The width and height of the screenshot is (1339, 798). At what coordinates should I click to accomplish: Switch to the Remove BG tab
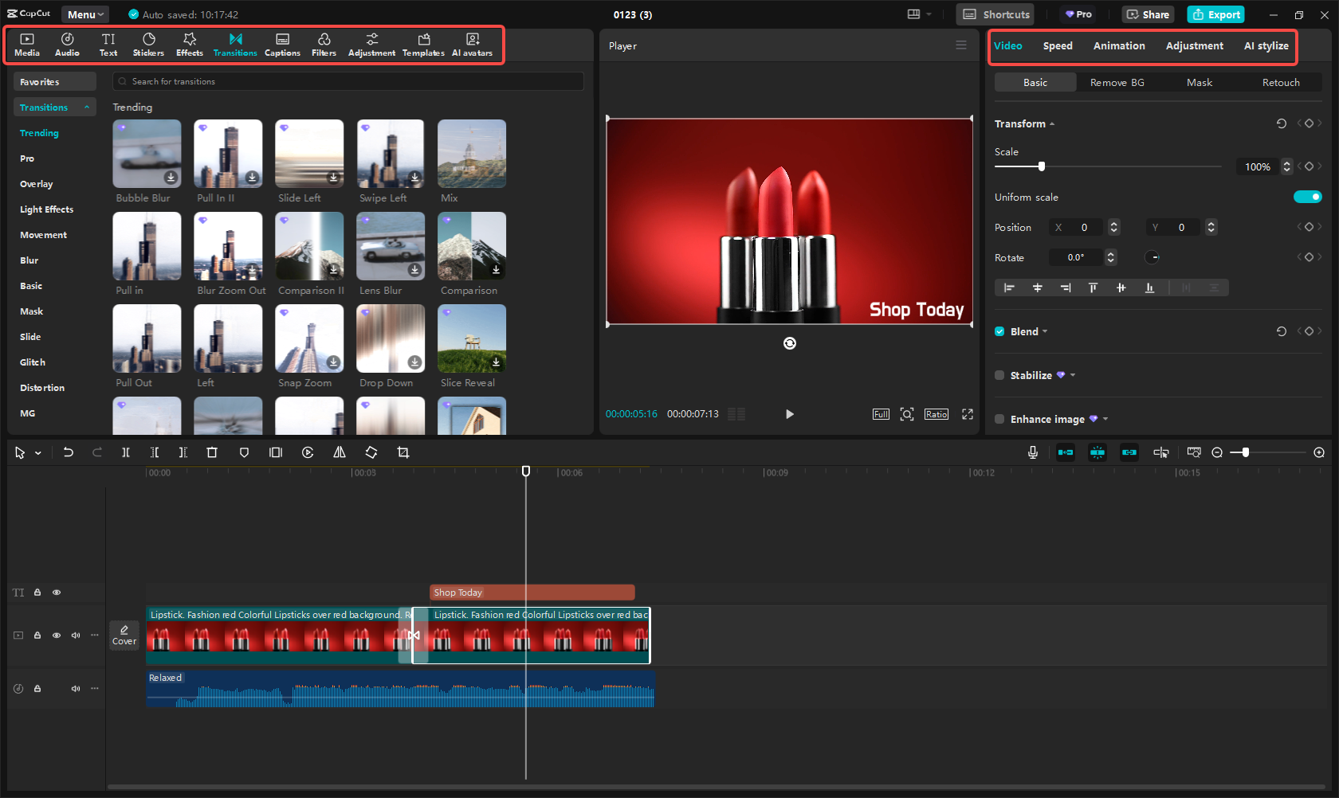[1117, 82]
